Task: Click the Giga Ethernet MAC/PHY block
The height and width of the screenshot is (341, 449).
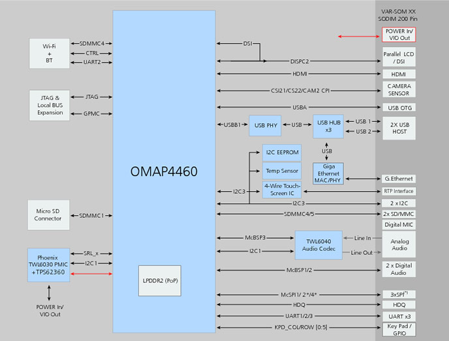Action: coord(328,173)
